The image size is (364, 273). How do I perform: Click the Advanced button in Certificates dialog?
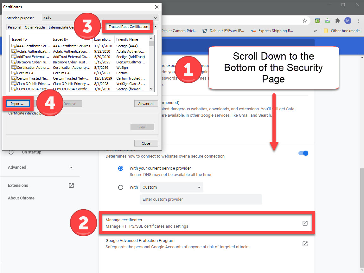146,104
